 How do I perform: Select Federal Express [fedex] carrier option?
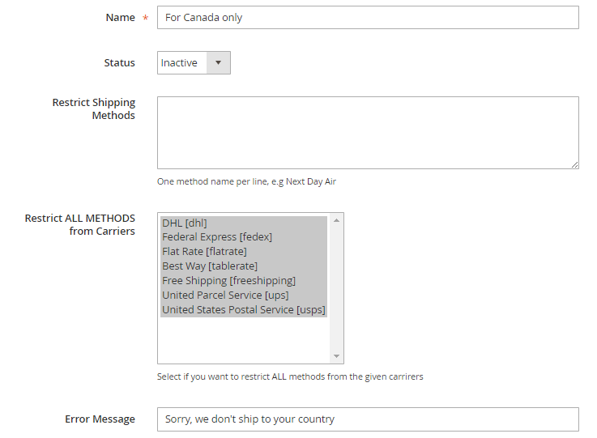click(x=244, y=237)
